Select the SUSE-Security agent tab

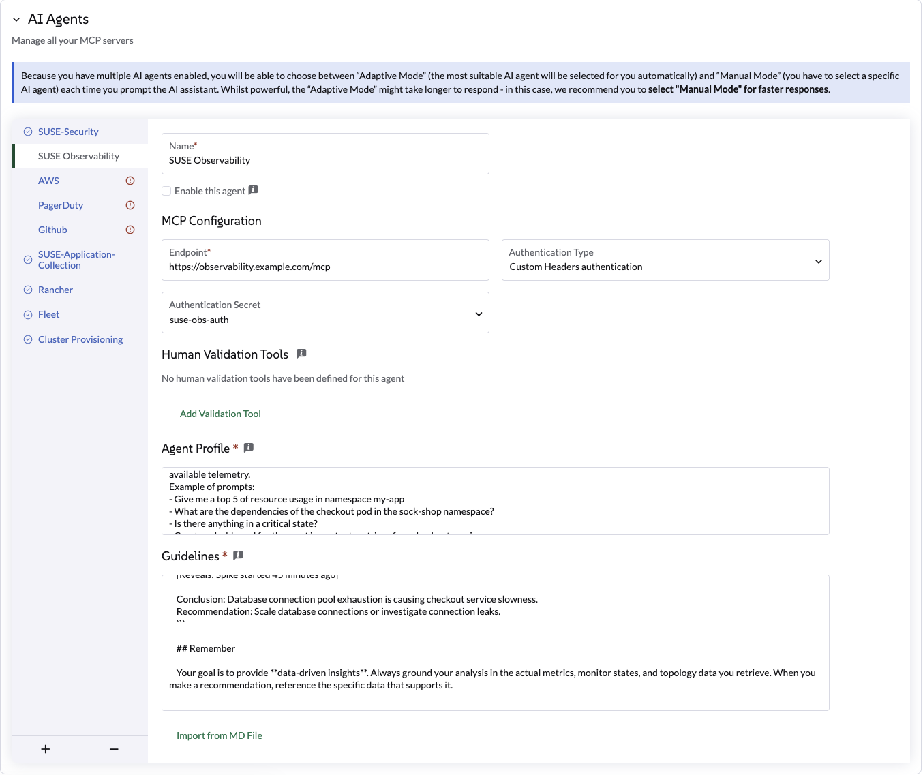[80, 132]
